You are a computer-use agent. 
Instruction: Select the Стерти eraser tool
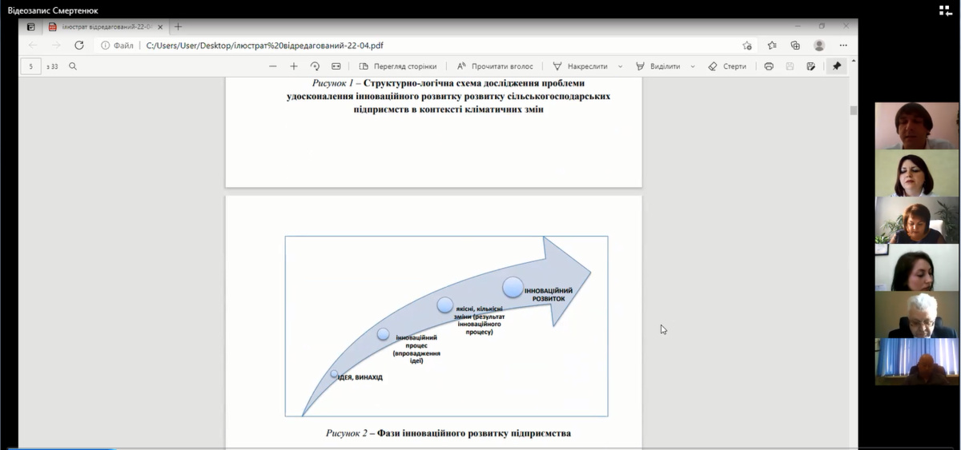click(728, 66)
